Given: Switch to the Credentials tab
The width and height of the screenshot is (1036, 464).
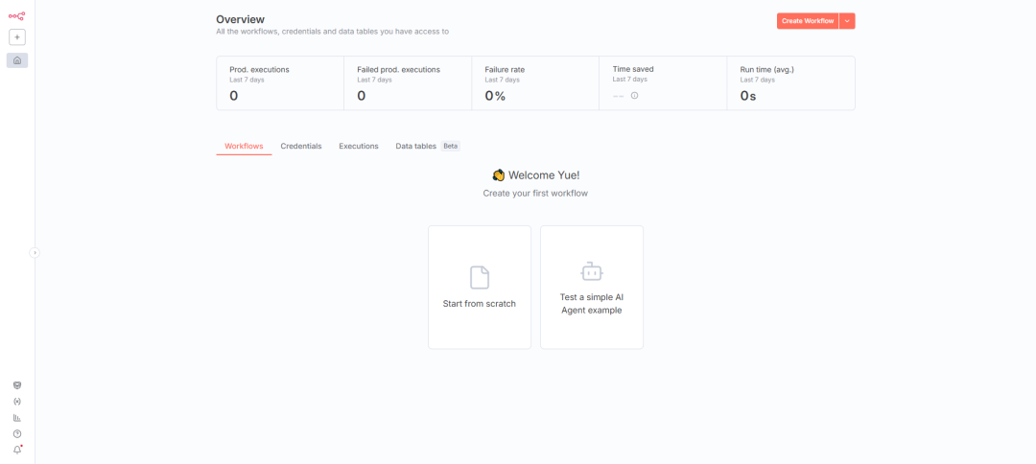Looking at the screenshot, I should coord(301,147).
